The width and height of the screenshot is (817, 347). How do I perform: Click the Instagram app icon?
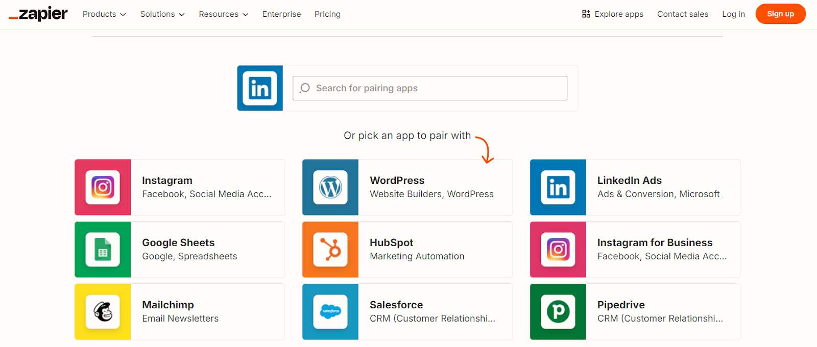point(103,188)
